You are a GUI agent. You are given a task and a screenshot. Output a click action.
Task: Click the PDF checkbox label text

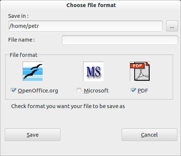[143, 91]
